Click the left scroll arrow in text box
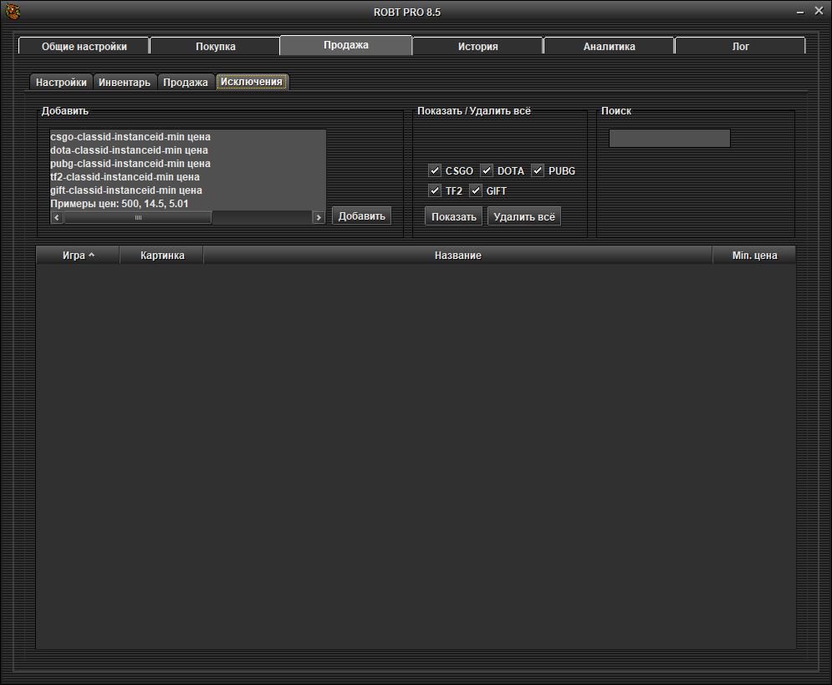 57,217
